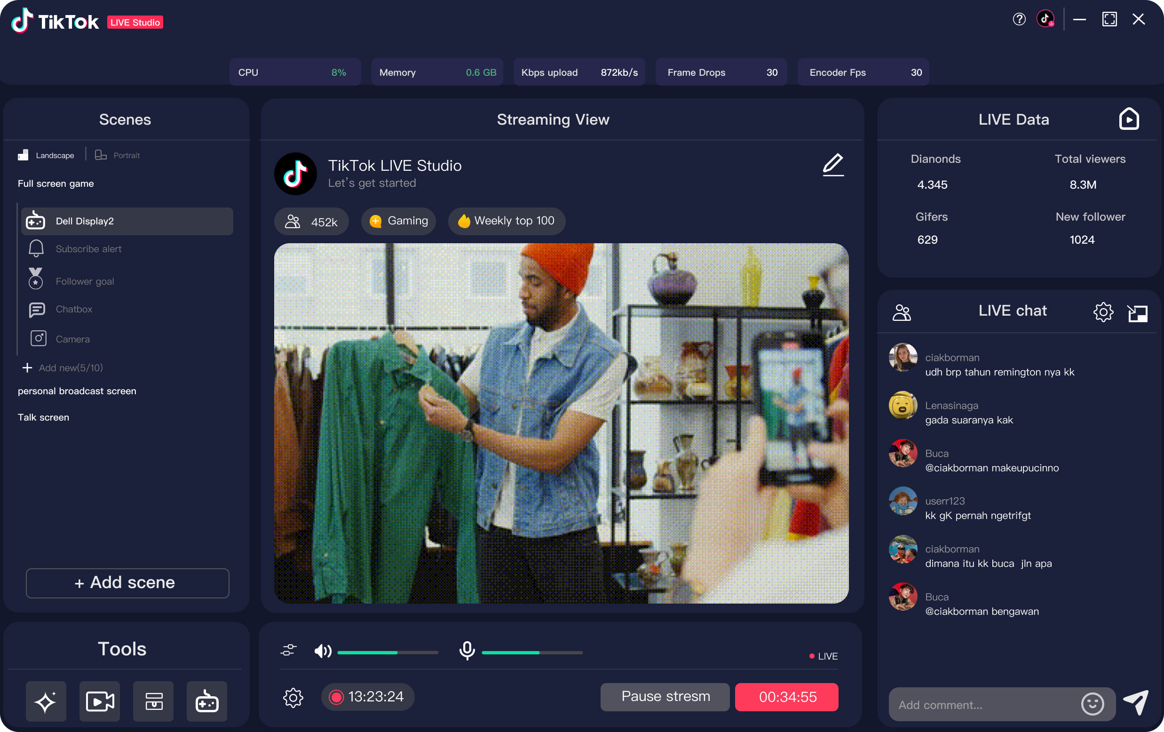Click the Memory 0.6 GB stat
The image size is (1164, 732).
tap(437, 72)
